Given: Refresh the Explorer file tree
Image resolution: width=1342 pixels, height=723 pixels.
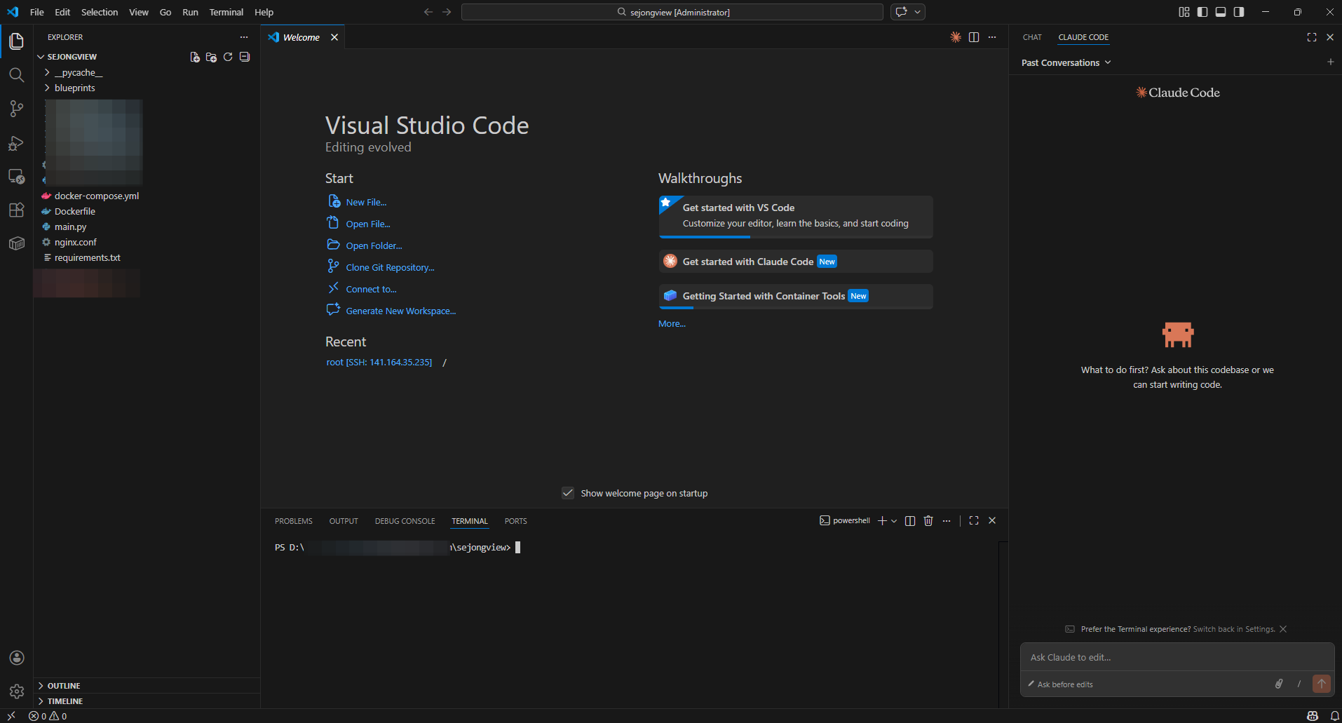Looking at the screenshot, I should click(228, 57).
